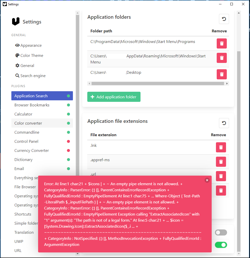
Task: Open Color Theme via the palette icon
Action: coord(17,55)
